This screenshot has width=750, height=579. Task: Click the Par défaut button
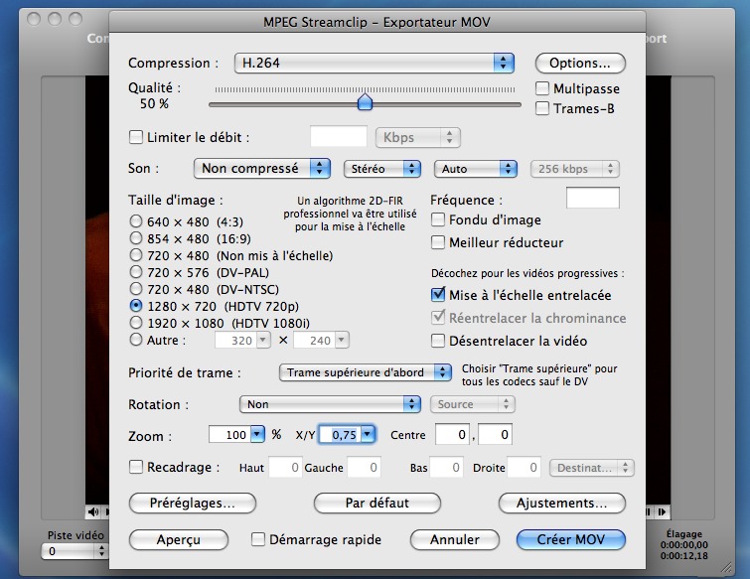coord(376,503)
